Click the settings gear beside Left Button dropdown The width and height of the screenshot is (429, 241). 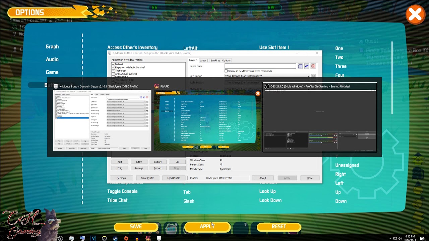coord(313,76)
